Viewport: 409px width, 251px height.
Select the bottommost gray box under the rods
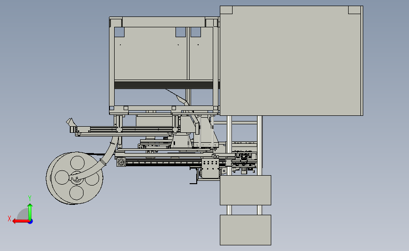click(245, 230)
